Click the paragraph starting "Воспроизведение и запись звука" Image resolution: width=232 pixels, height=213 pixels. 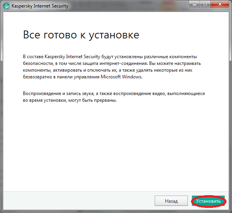click(x=114, y=97)
